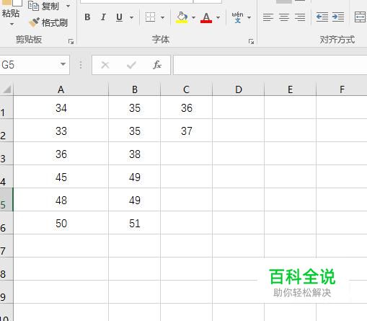Toggle Italic formatting
Image resolution: width=367 pixels, height=321 pixels.
tap(103, 17)
